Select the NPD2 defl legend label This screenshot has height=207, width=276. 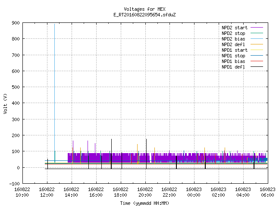tap(233, 44)
